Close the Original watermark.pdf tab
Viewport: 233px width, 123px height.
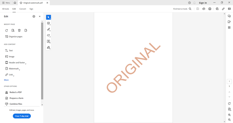point(47,3)
